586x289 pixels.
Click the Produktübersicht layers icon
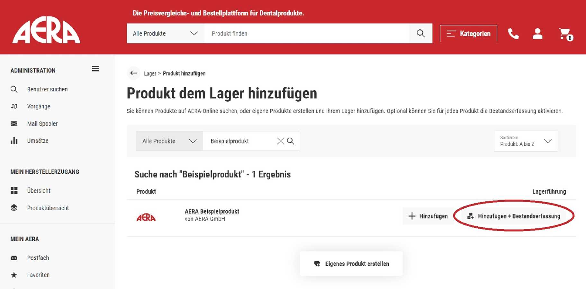pos(14,208)
